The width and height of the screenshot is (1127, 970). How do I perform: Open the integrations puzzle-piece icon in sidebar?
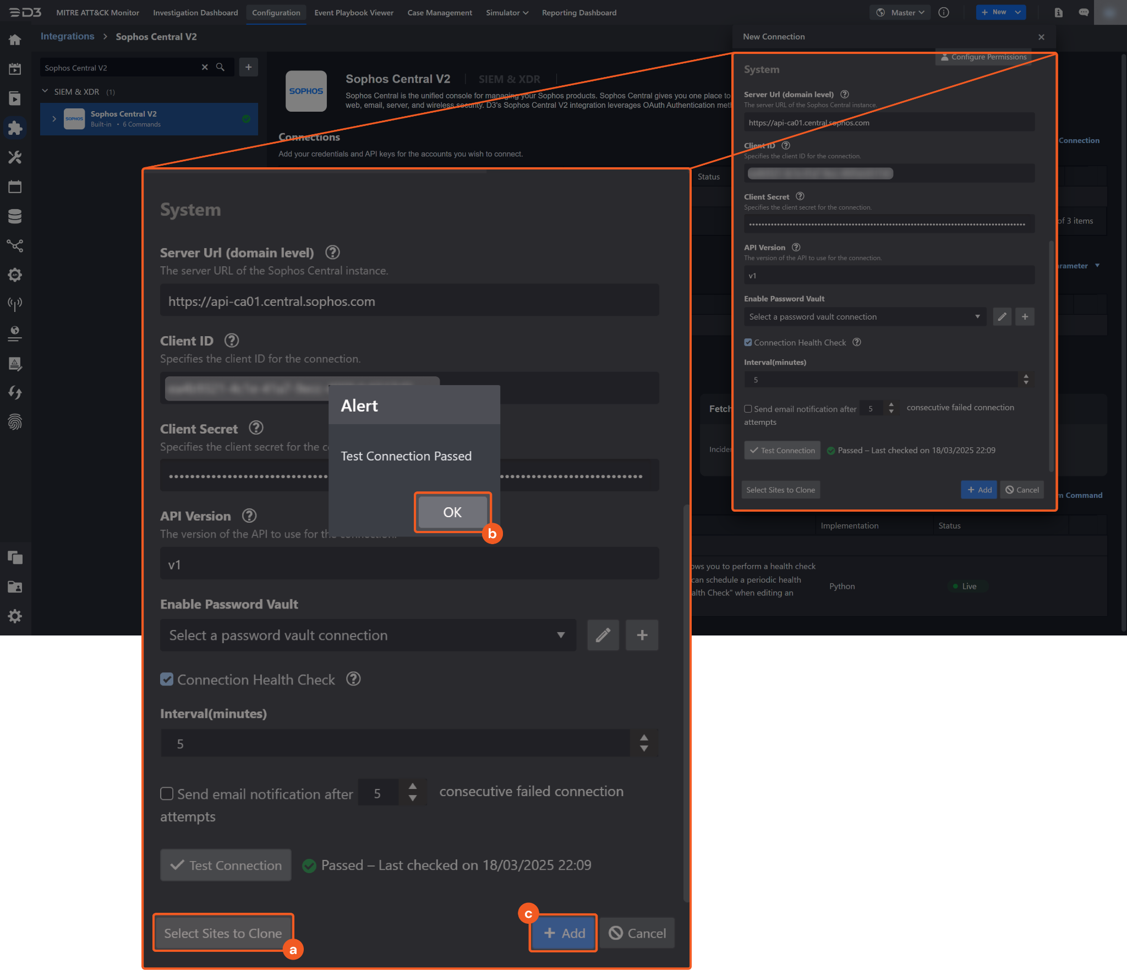coord(15,128)
